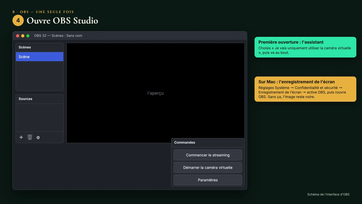This screenshot has height=204, width=362.
Task: Click the Ouvre OBS Studio slide title
Action: point(62,21)
